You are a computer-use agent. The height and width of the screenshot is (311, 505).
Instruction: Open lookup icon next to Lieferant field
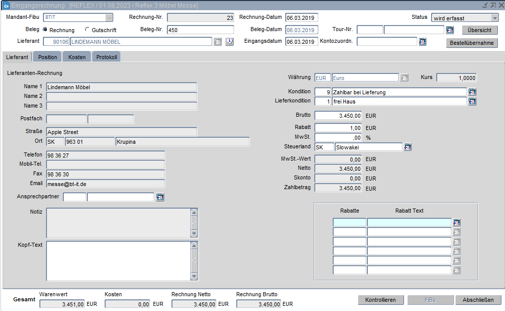coord(218,42)
